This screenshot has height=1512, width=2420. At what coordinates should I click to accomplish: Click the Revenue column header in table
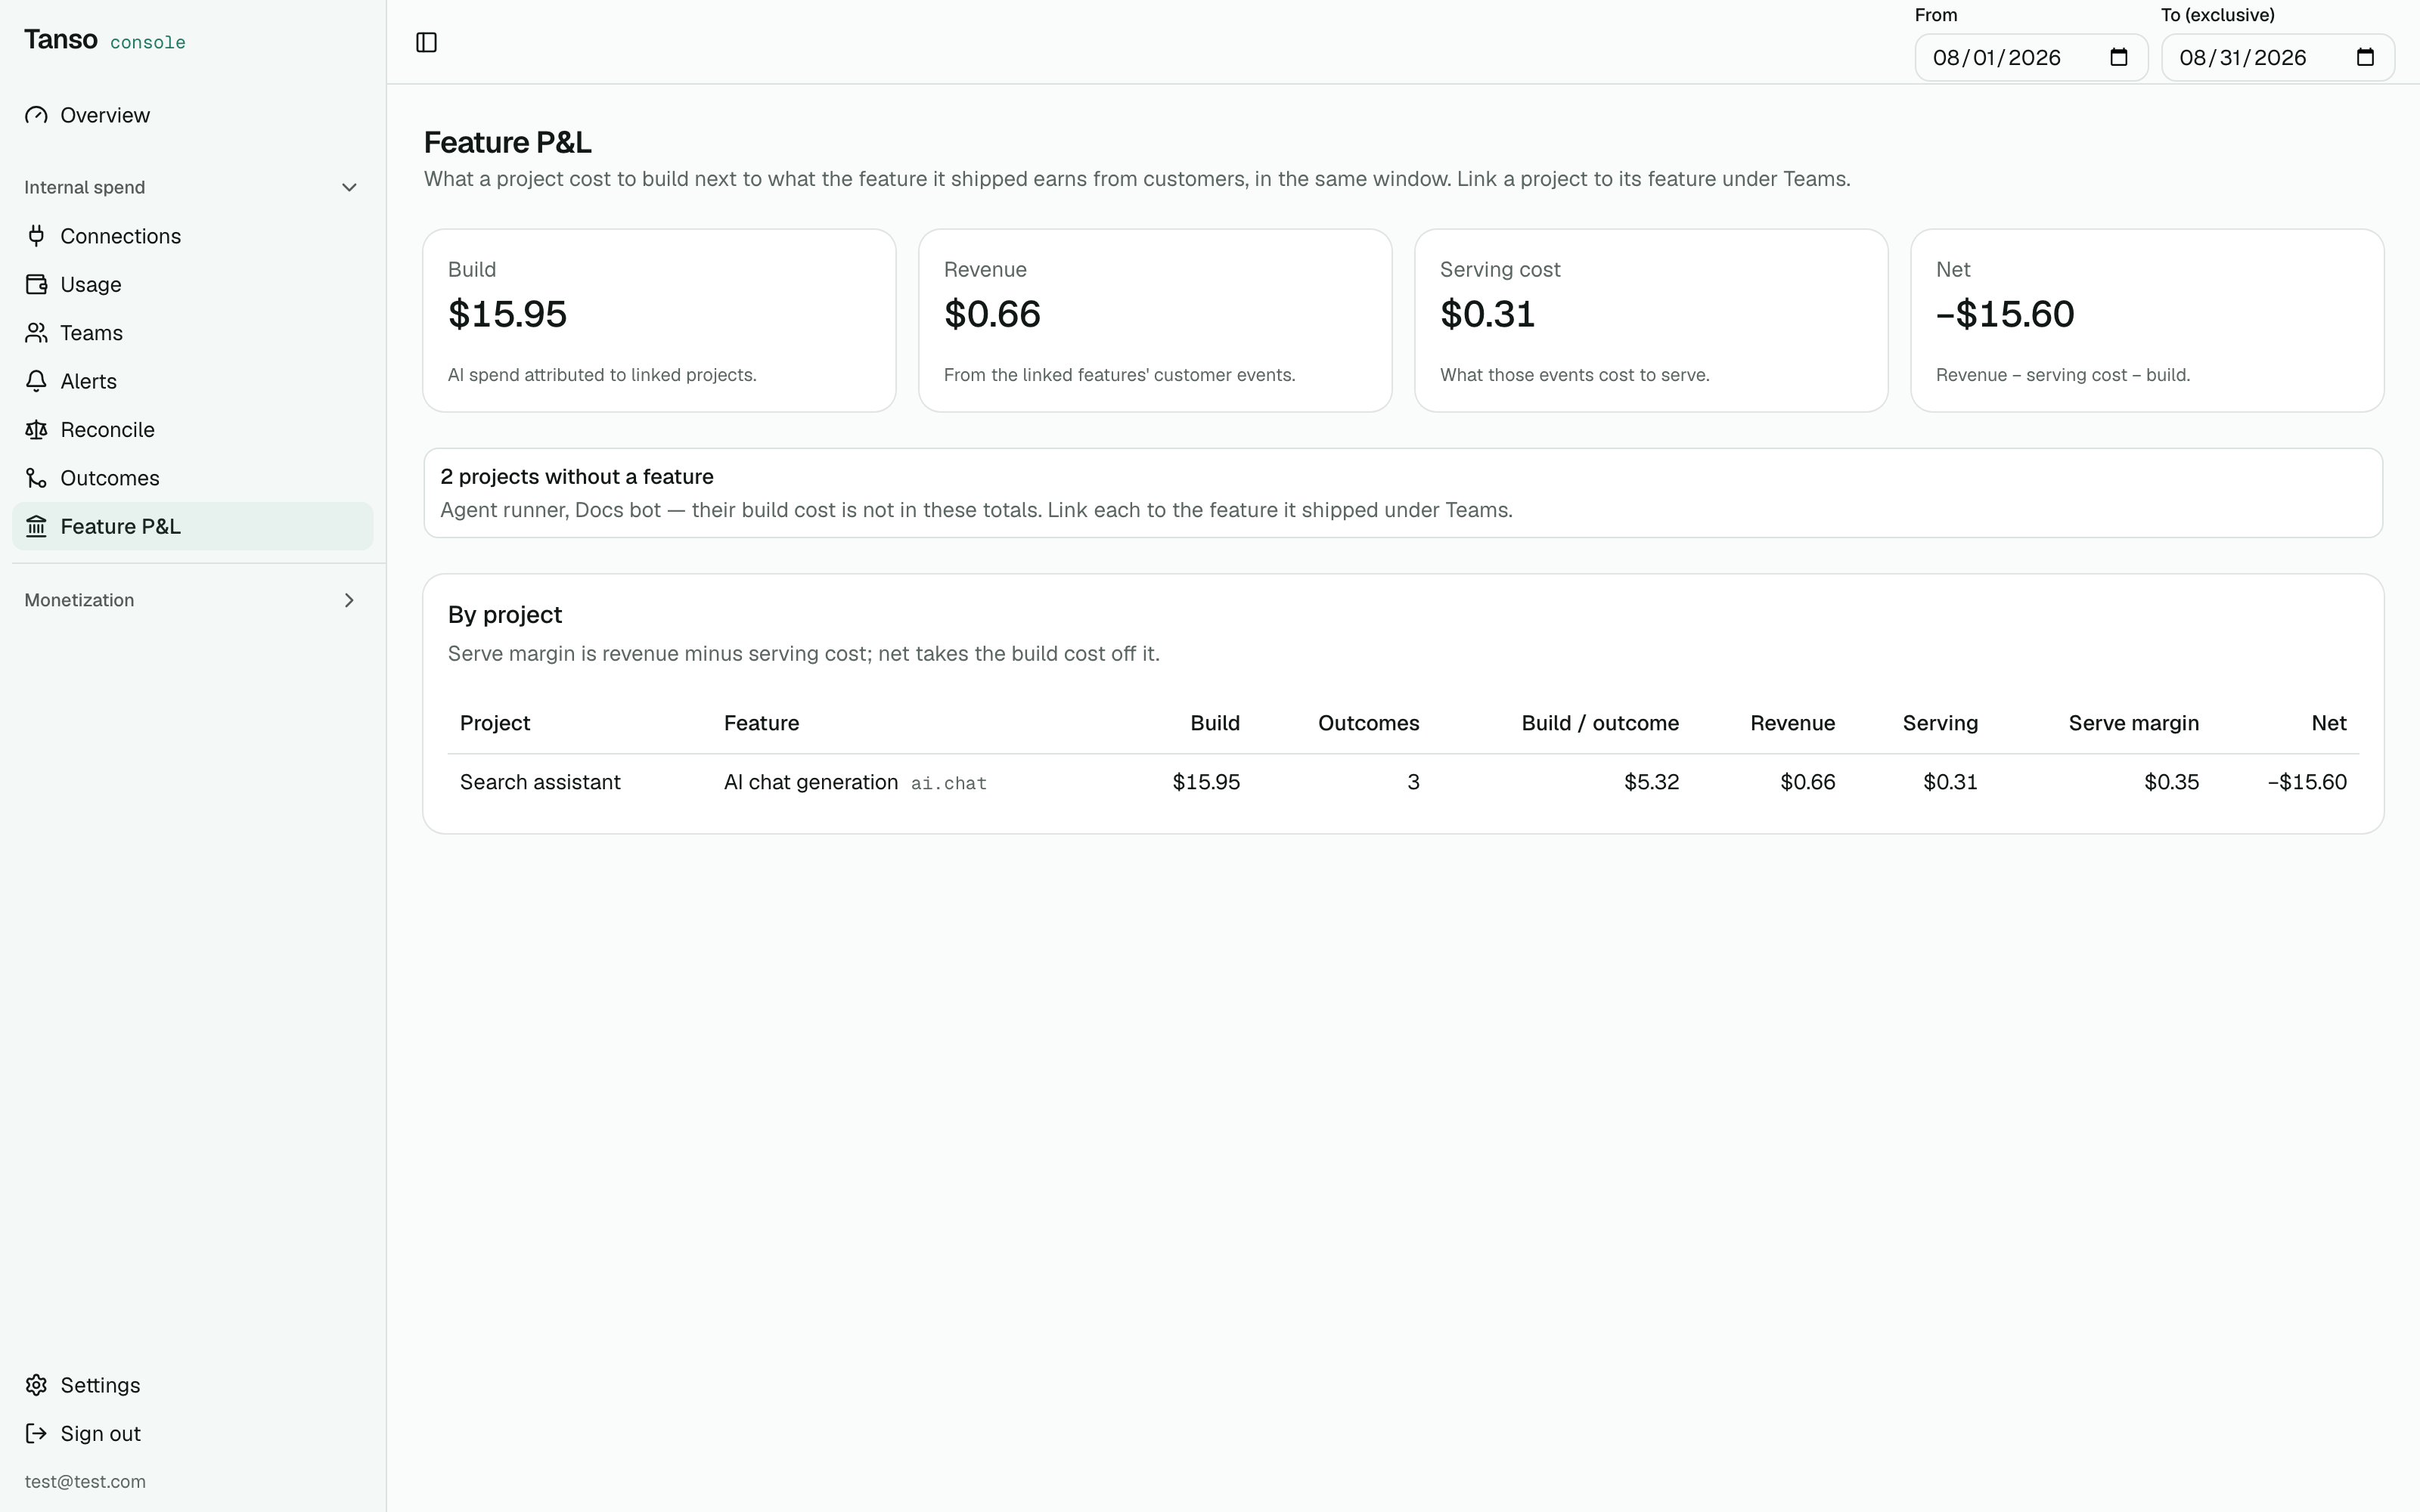coord(1792,723)
